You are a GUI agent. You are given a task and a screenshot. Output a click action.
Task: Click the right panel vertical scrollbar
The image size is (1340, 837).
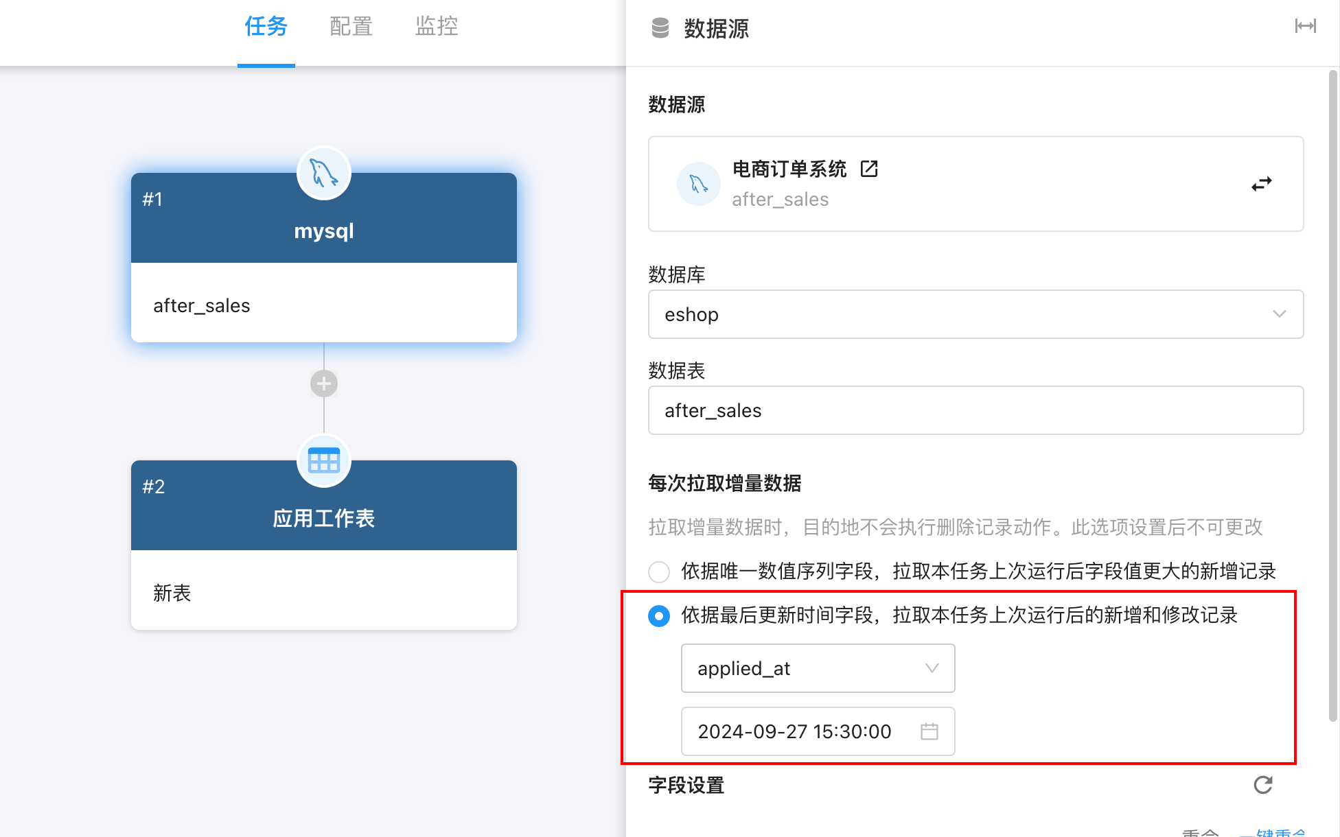tap(1333, 398)
